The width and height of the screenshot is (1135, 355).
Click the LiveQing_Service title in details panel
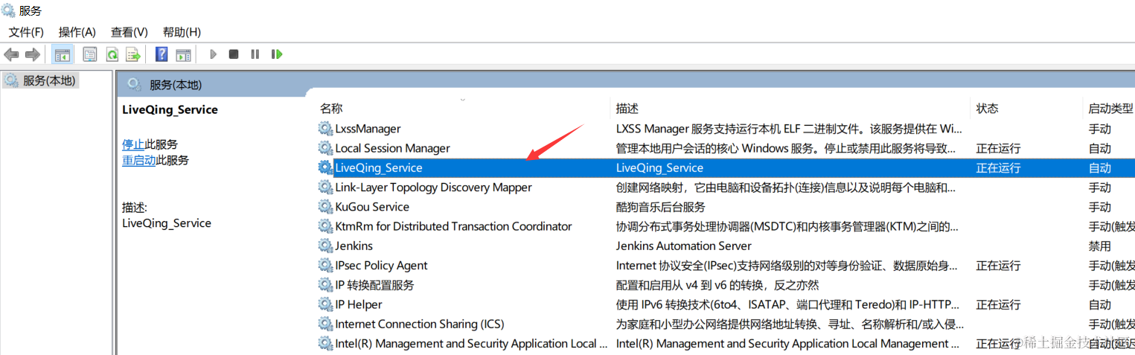[170, 109]
